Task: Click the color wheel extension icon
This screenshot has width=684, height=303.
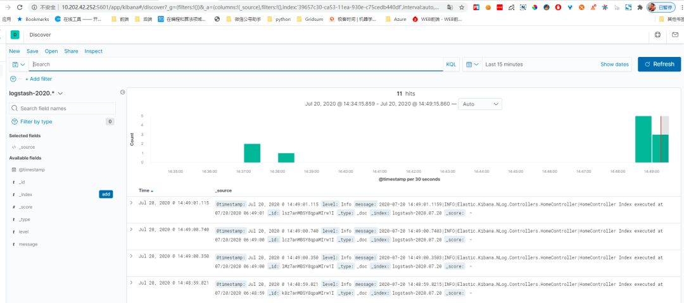Action: 535,8
